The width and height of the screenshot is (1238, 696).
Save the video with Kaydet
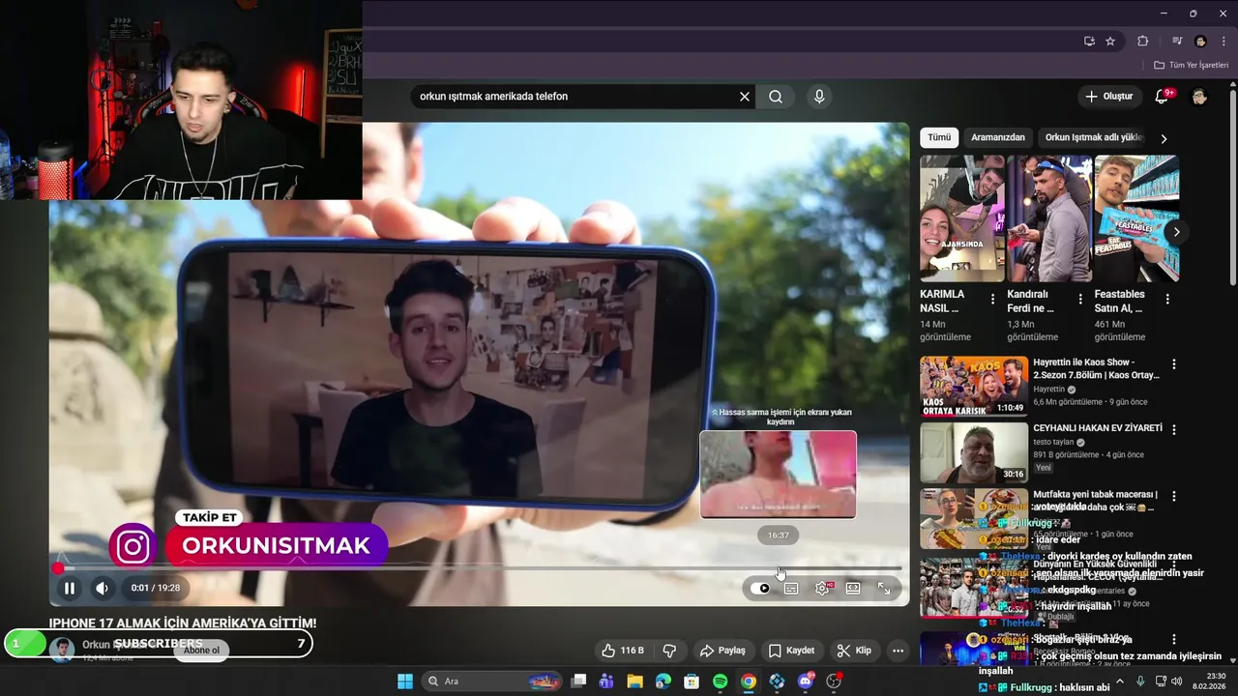(x=791, y=651)
